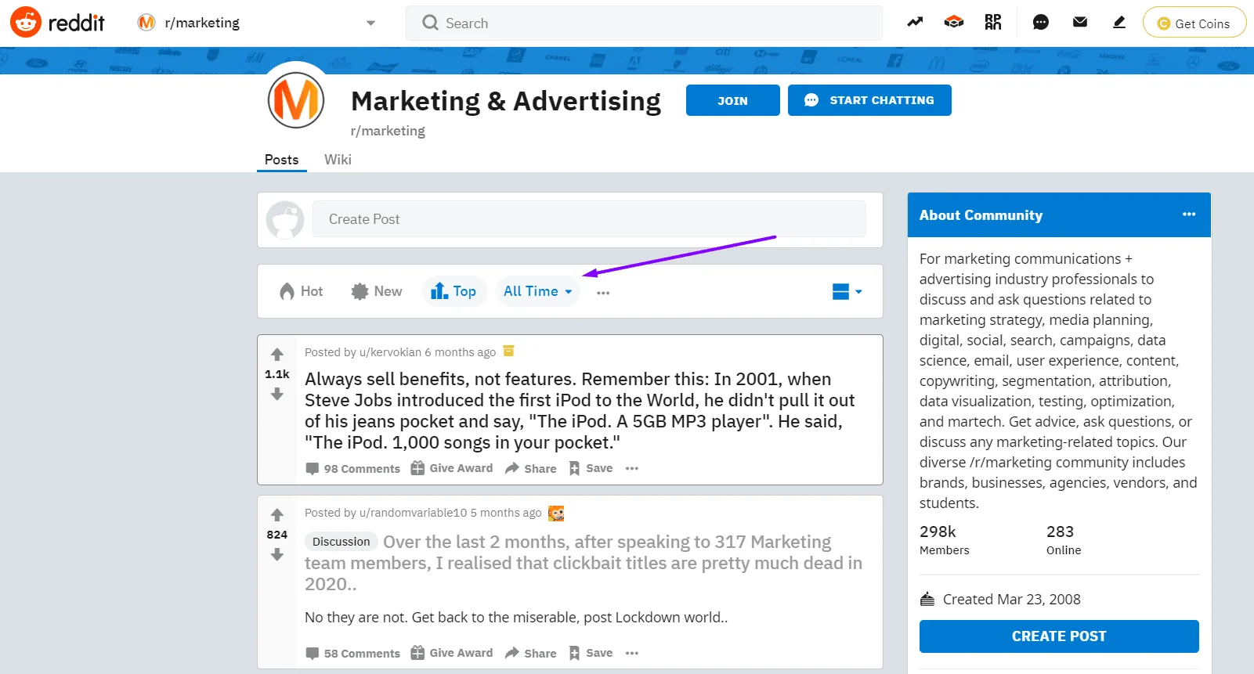
Task: Give Award to the clickbait titles post
Action: [x=452, y=653]
